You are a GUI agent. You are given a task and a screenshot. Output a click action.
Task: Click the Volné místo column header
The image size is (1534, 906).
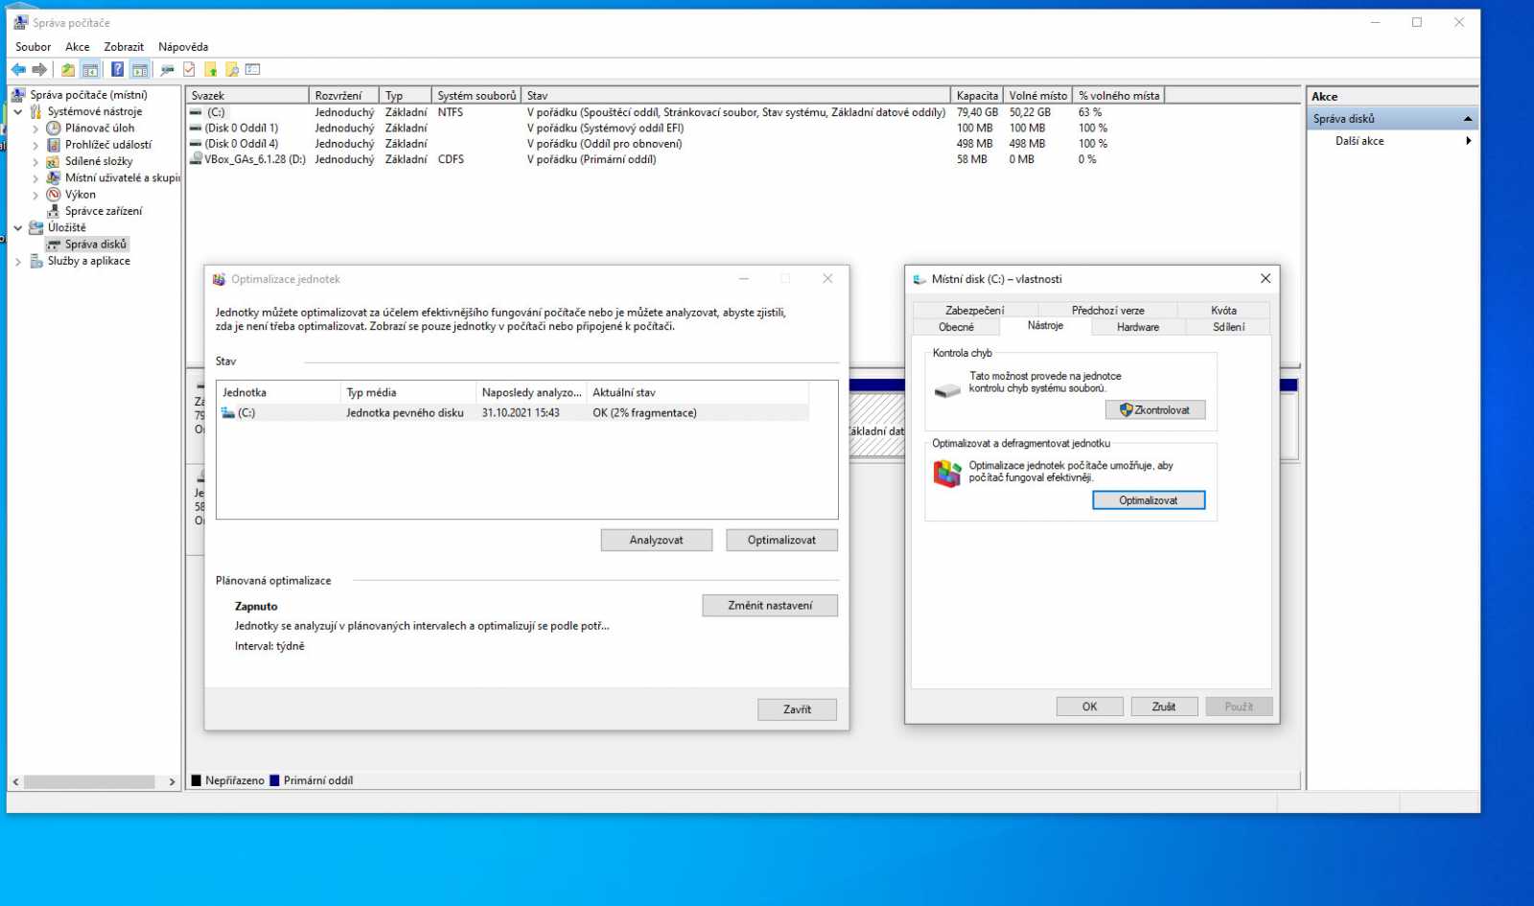1037,95
